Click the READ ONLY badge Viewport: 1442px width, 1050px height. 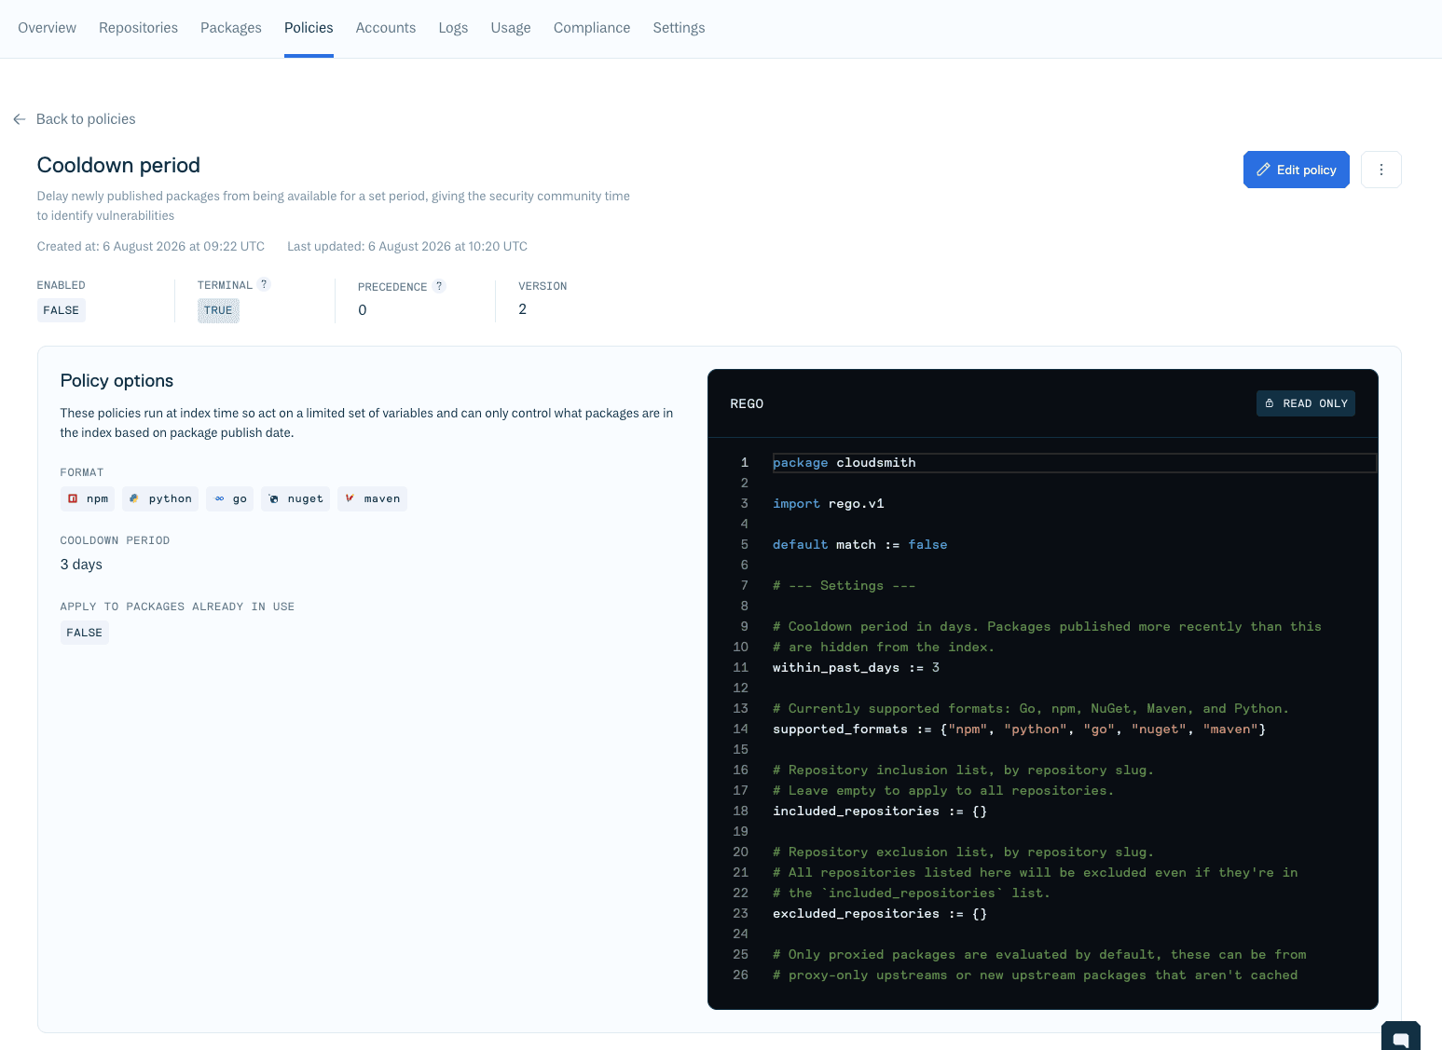coord(1305,403)
